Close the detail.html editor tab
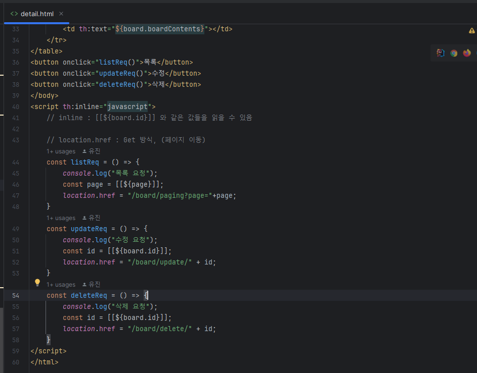The width and height of the screenshot is (477, 373). coord(61,14)
